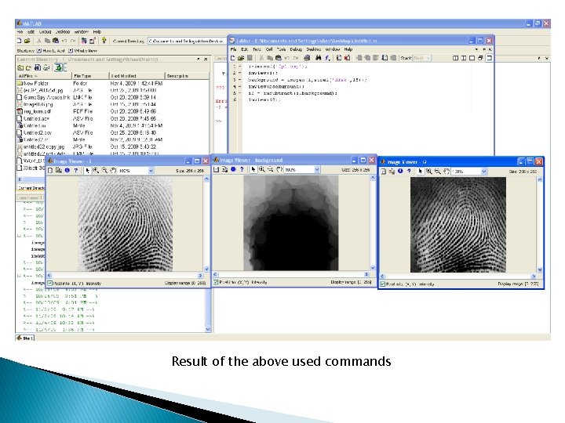The height and width of the screenshot is (423, 565).
Task: Open Stack dropdown in Editor toolbar
Action: [x=422, y=58]
